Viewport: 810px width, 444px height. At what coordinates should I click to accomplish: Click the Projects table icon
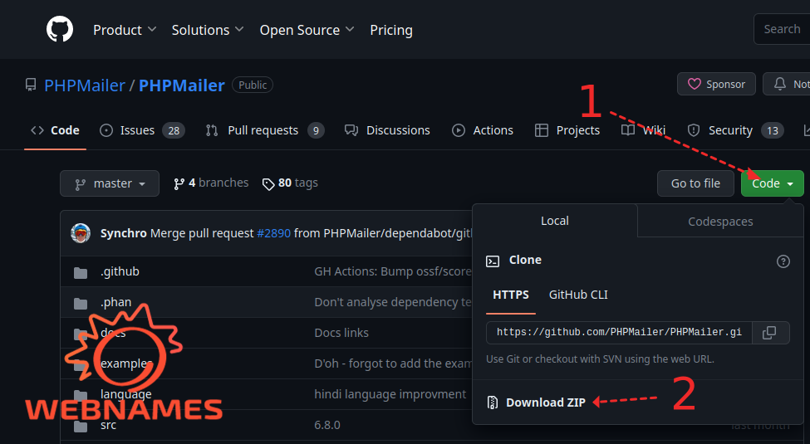click(x=542, y=130)
